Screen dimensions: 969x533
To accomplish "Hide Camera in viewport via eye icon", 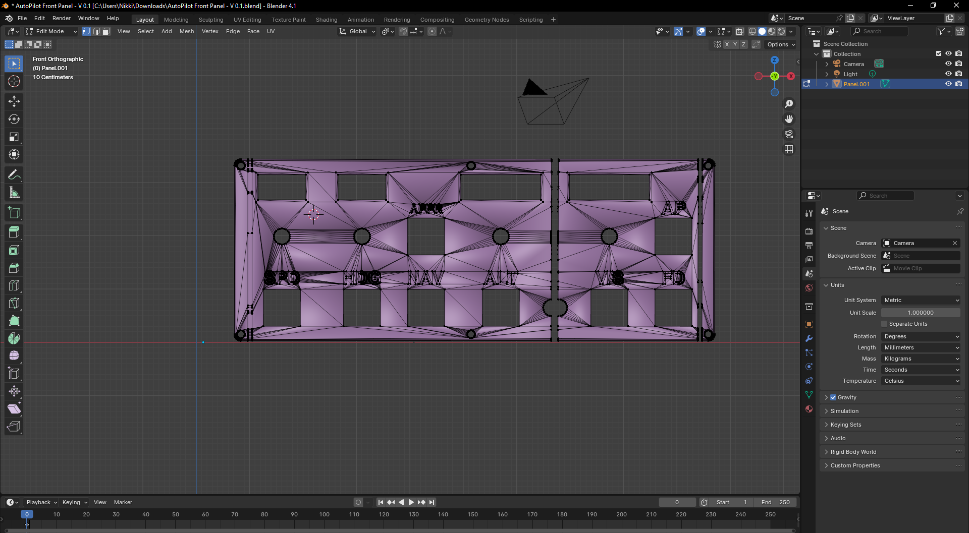I will point(948,64).
